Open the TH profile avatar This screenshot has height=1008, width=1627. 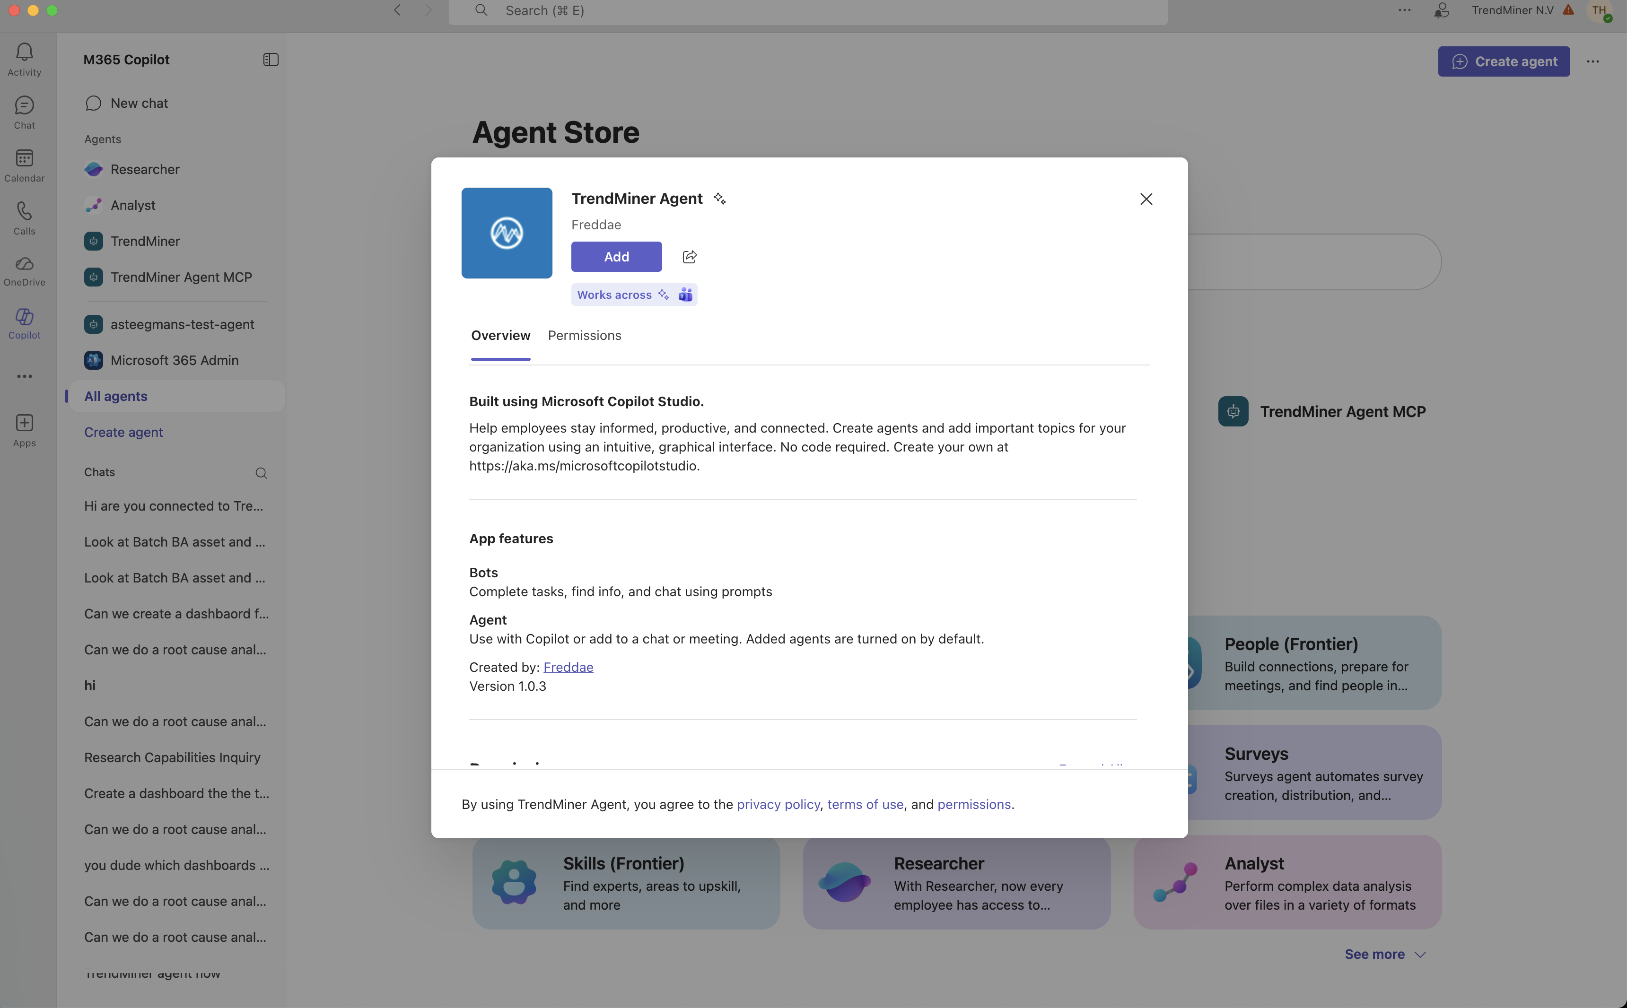point(1600,11)
